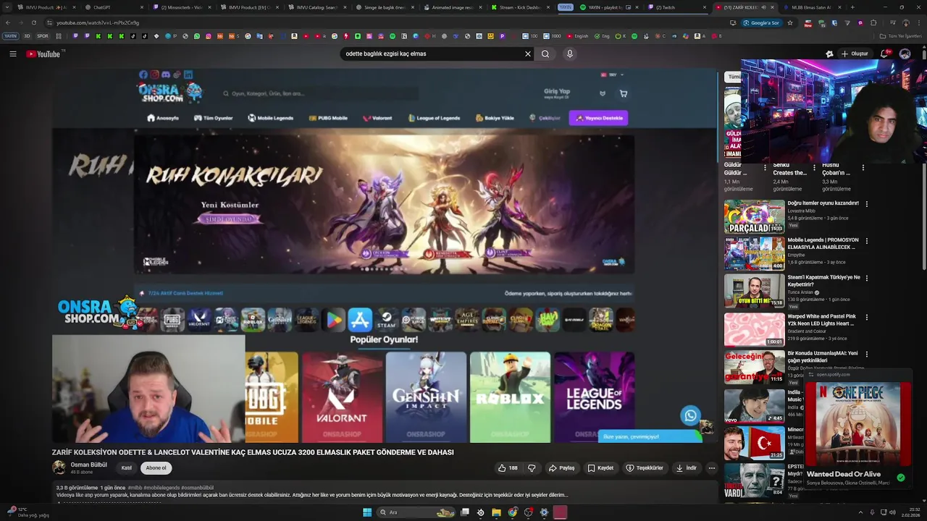927x521 pixels.
Task: Open the YouTube hamburger guide menu
Action: pos(13,54)
